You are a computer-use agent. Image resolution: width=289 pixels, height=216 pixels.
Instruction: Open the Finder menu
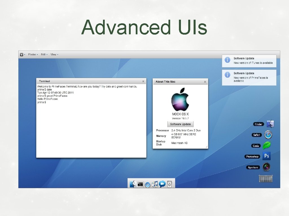[x=32, y=55]
